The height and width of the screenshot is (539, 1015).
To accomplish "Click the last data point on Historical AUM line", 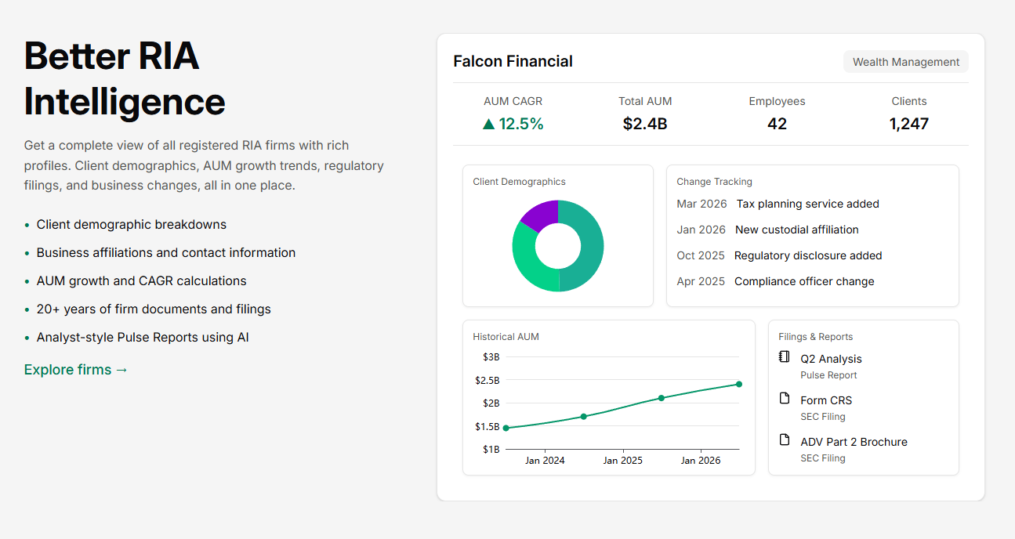I will pyautogui.click(x=739, y=384).
